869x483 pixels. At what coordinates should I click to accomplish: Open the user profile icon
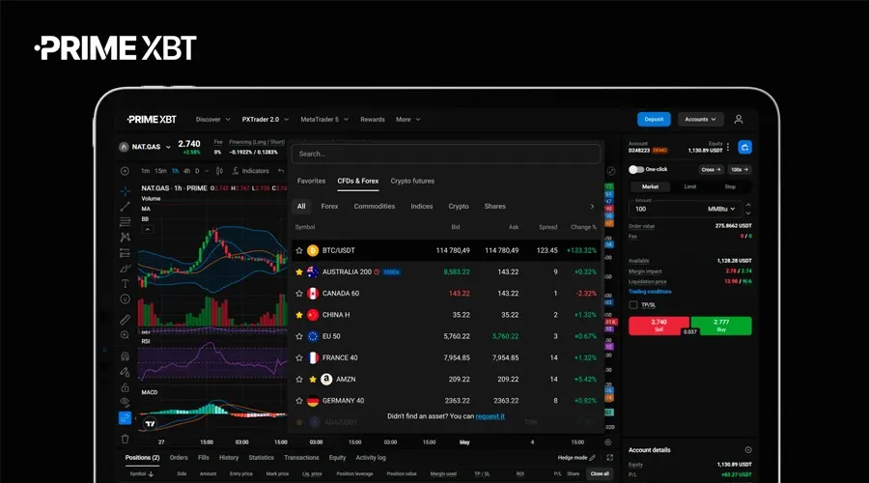[739, 119]
